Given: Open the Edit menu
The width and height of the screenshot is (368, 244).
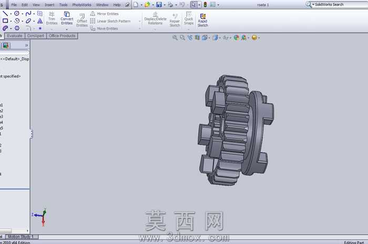Looking at the screenshot, I should coord(24,5).
